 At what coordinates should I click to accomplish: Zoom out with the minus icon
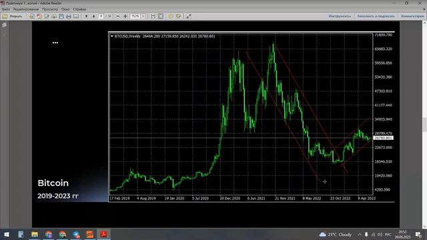pos(118,16)
